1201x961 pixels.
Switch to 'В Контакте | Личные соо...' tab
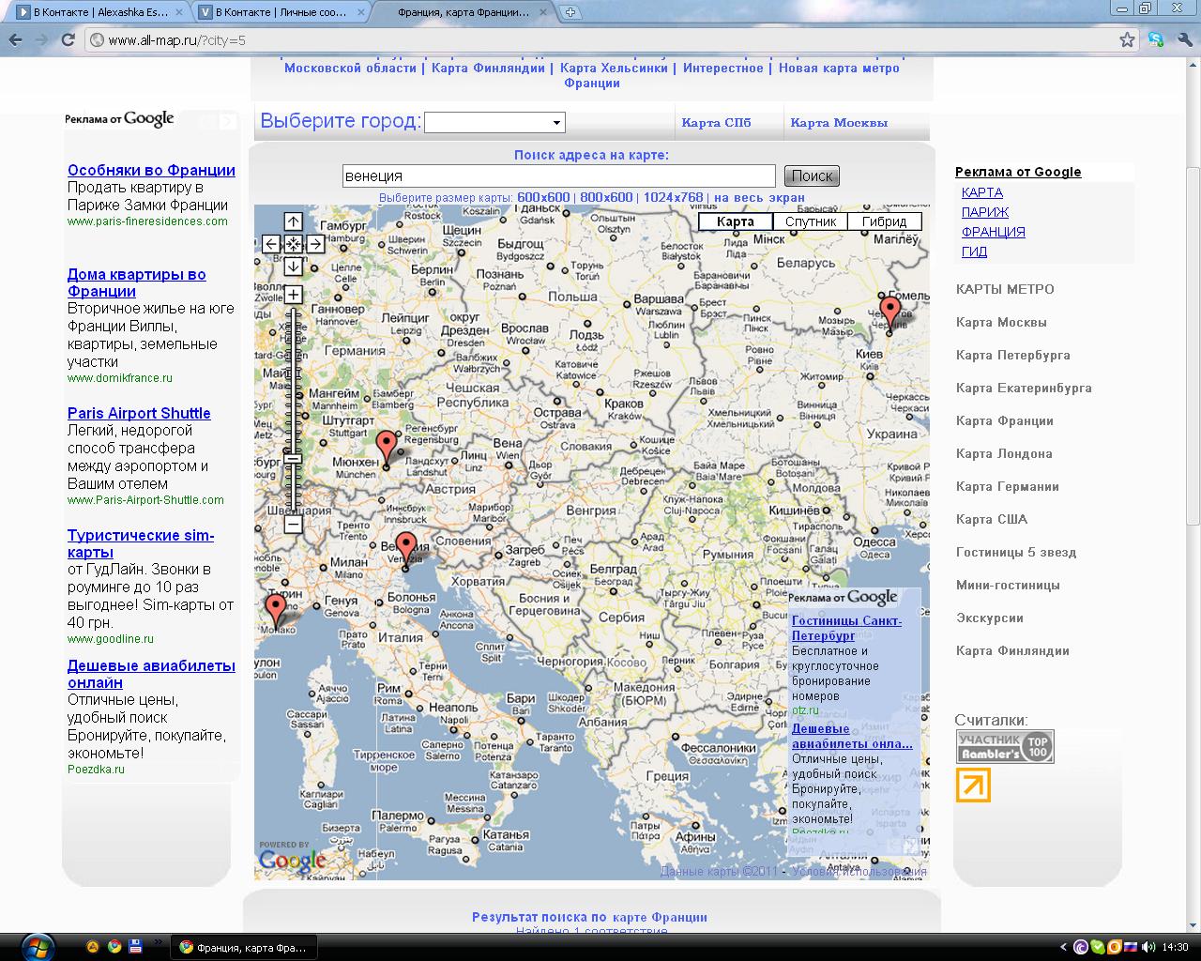[280, 12]
